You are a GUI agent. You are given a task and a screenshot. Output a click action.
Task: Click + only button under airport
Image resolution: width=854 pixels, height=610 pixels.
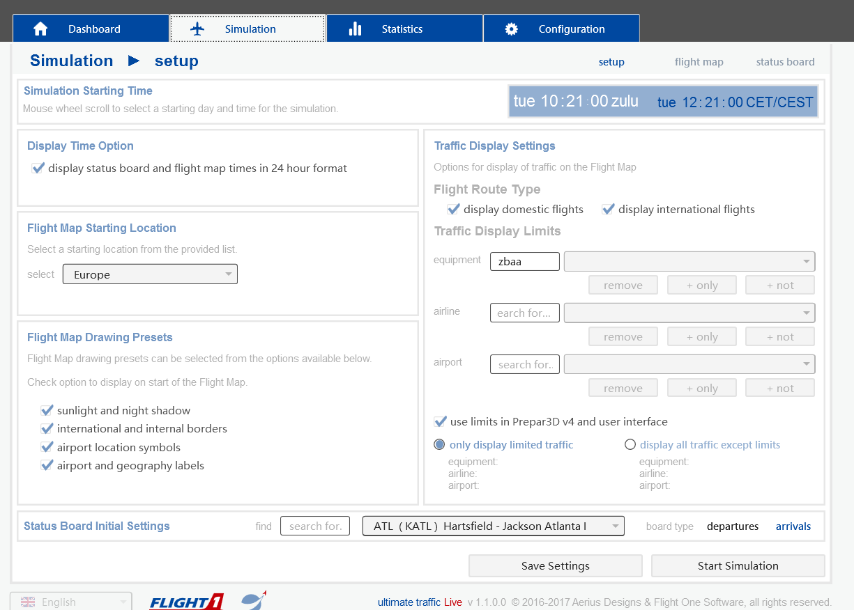click(702, 388)
